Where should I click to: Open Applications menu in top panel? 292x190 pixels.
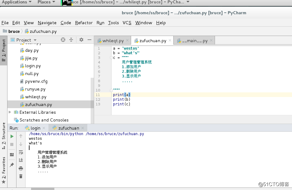16,2
